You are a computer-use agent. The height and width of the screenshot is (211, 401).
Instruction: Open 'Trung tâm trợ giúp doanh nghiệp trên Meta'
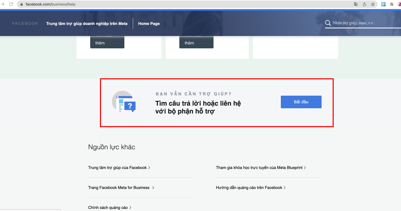pos(87,24)
